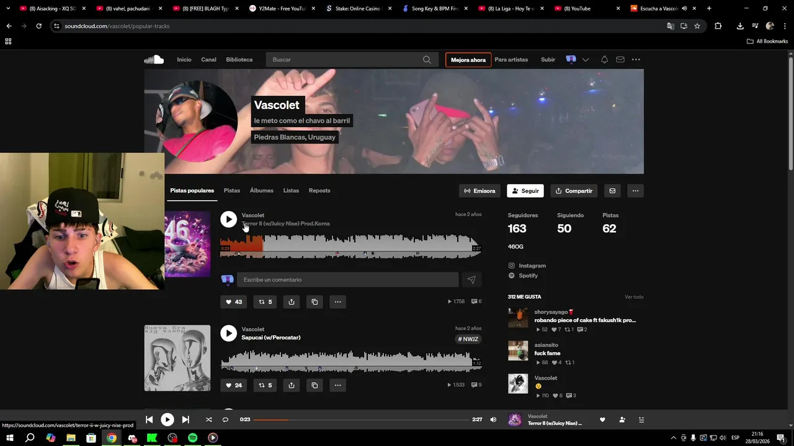Screen dimensions: 794x446
Task: Open Terror II cover artwork
Action: click(187, 244)
